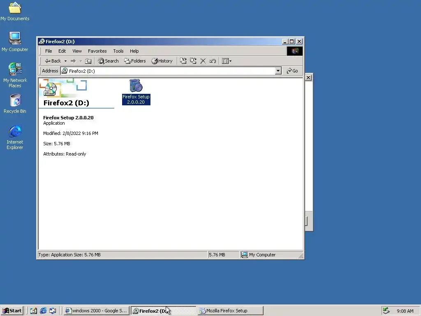The image size is (421, 316).
Task: Toggle the Folders pane button
Action: point(135,61)
